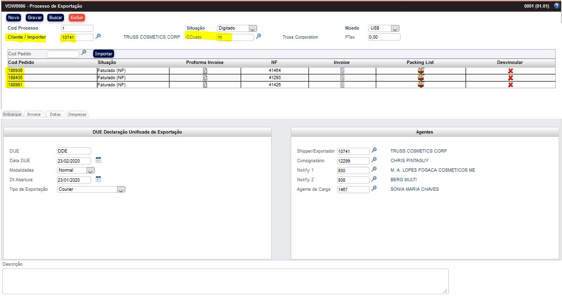Click the Importar button
Image resolution: width=562 pixels, height=299 pixels.
coord(104,54)
